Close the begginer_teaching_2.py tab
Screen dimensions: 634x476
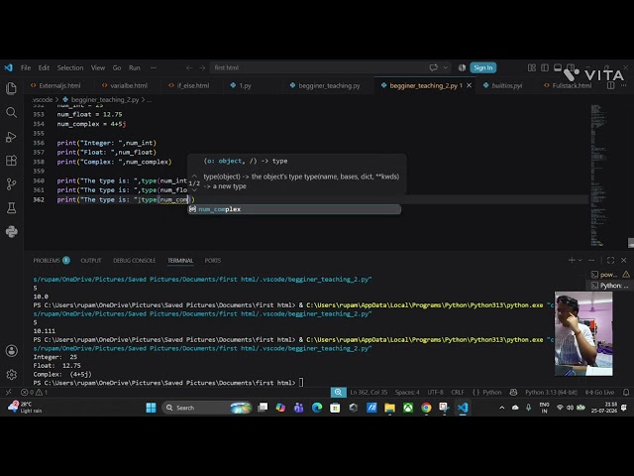click(x=469, y=85)
